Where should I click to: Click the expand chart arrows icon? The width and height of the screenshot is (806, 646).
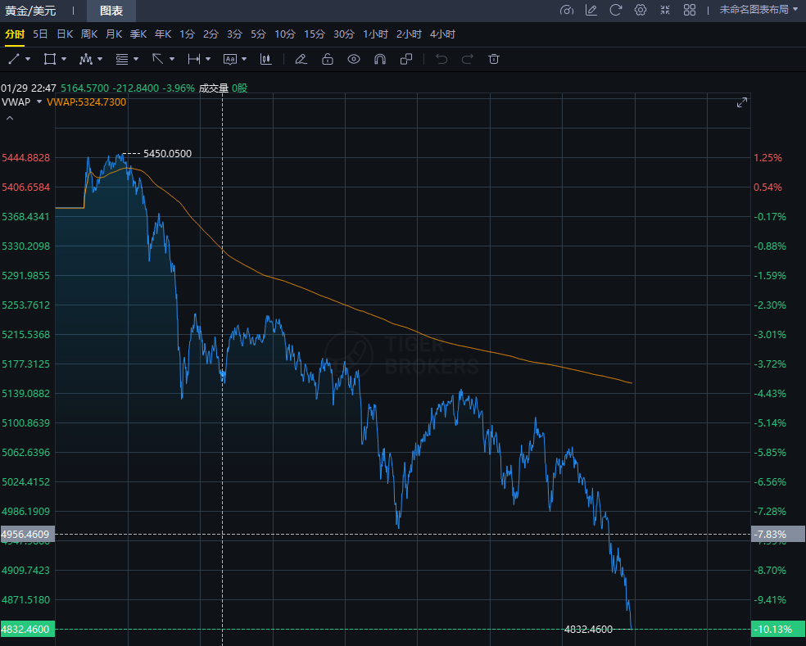coord(742,102)
